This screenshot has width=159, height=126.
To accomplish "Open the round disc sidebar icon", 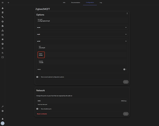I will pos(3,44).
